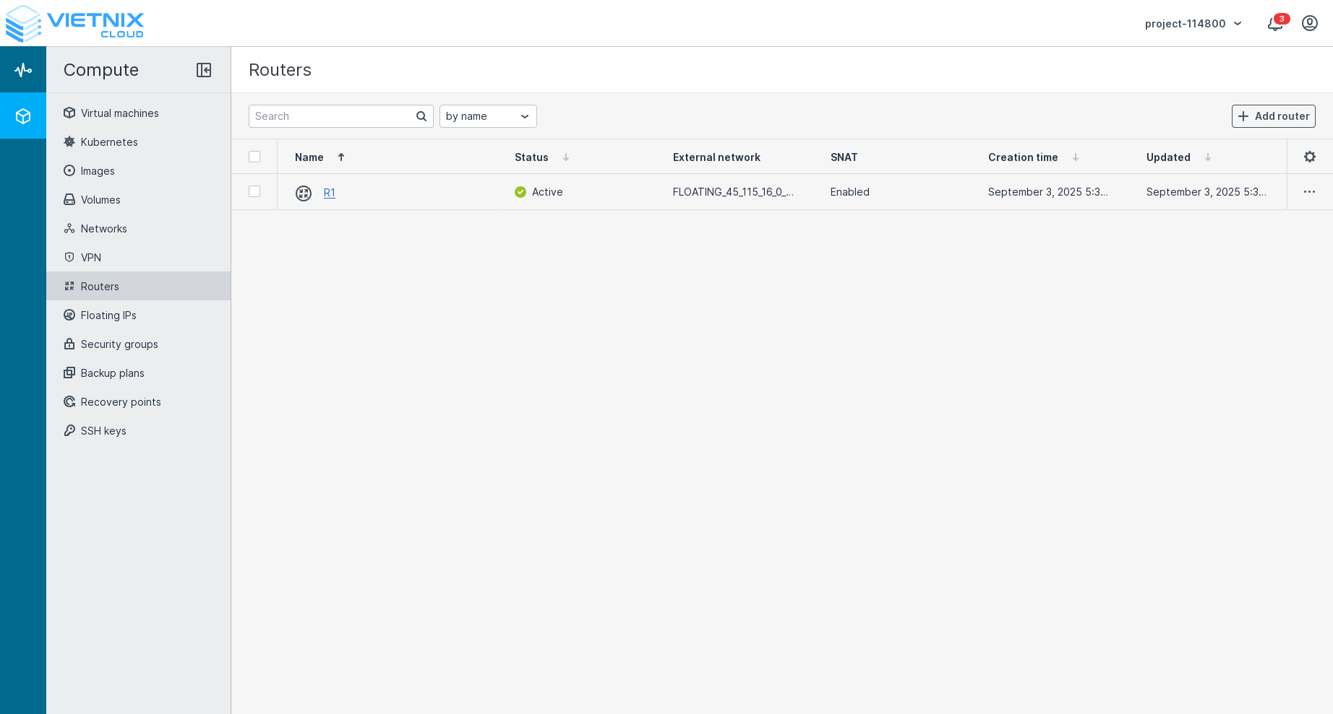Image resolution: width=1333 pixels, height=714 pixels.
Task: Open the 'by name' search filter dropdown
Action: 488,116
